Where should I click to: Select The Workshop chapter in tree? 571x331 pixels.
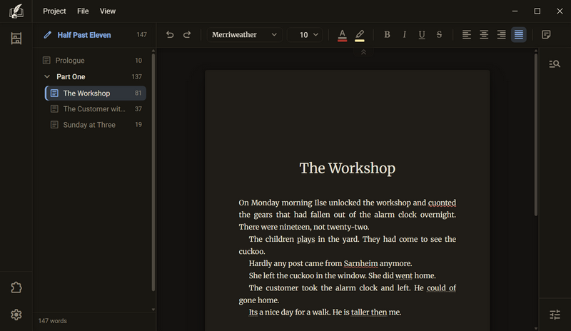pos(96,93)
